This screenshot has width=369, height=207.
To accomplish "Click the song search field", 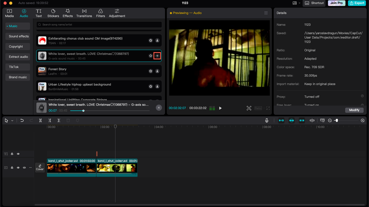I will click(99, 25).
